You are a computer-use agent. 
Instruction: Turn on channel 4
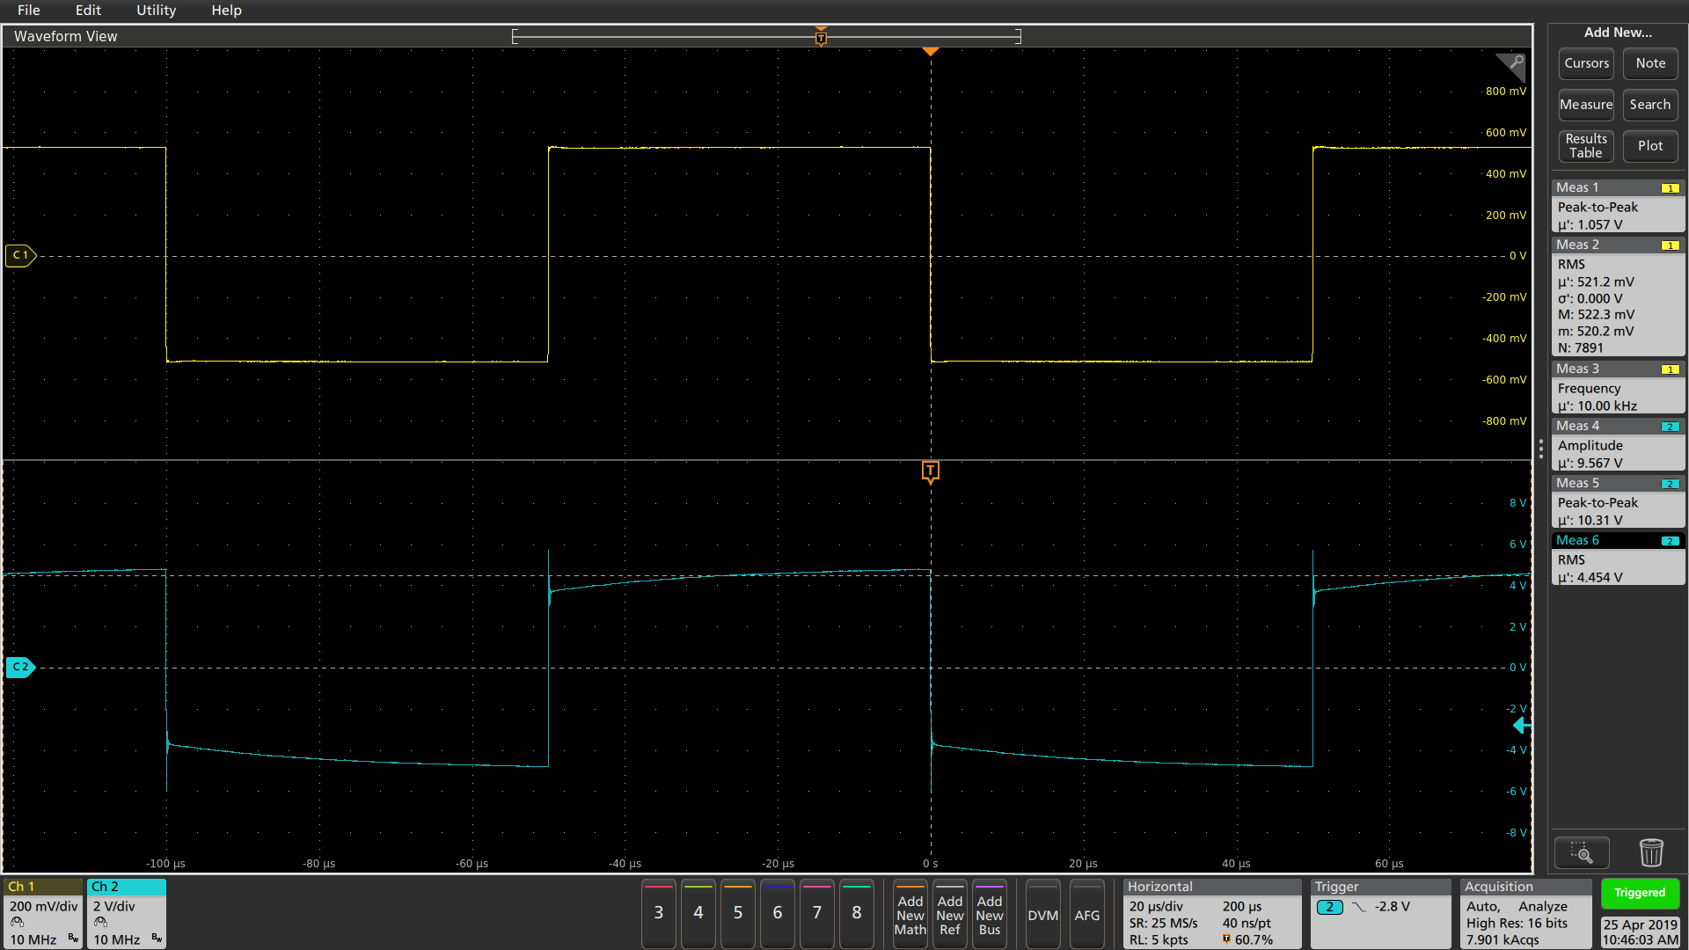(x=698, y=913)
